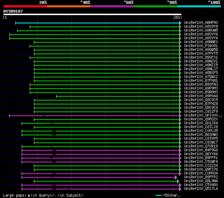Pick hit name UniRef100_Q9FZ76
Image resolution: width=224 pixels, height=198 pixels.
(x=201, y=170)
